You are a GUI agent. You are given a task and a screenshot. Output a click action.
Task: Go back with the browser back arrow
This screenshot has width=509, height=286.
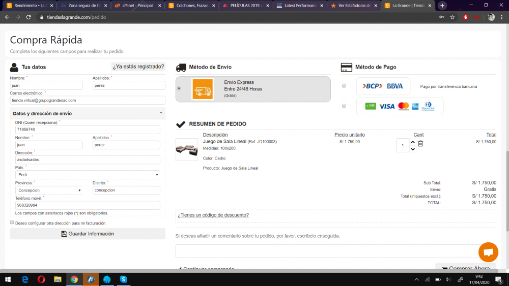pyautogui.click(x=7, y=17)
